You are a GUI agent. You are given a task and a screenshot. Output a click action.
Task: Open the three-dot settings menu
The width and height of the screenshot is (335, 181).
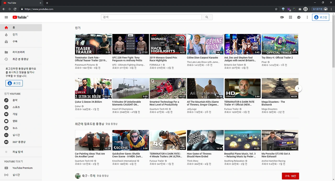pyautogui.click(x=307, y=17)
